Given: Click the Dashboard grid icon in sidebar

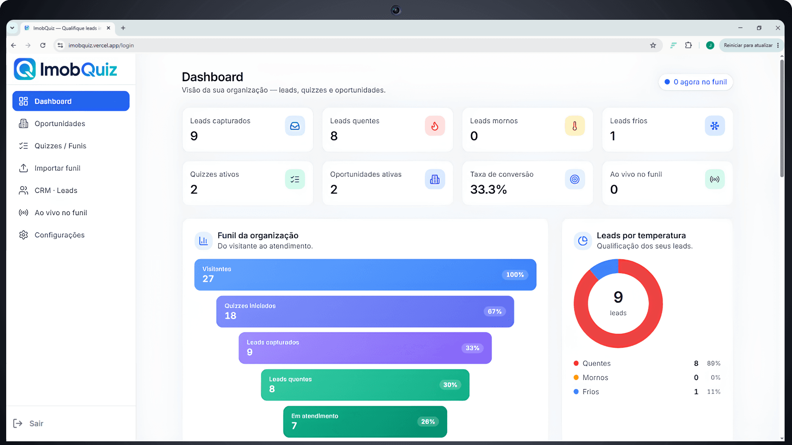Looking at the screenshot, I should pyautogui.click(x=24, y=101).
